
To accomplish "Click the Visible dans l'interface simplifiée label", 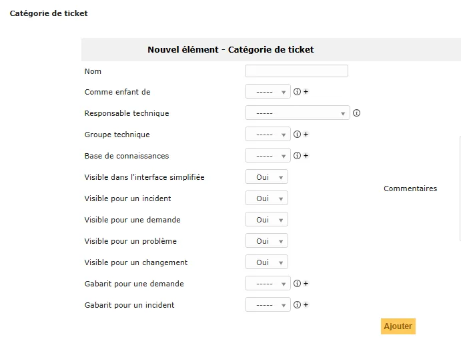I will coord(144,177).
